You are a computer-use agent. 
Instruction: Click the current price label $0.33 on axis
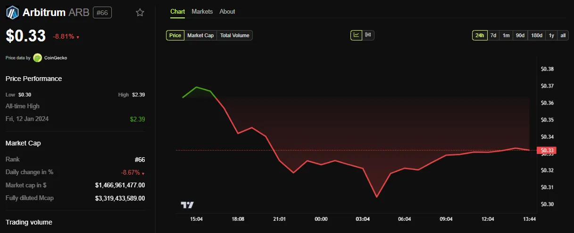[547, 151]
